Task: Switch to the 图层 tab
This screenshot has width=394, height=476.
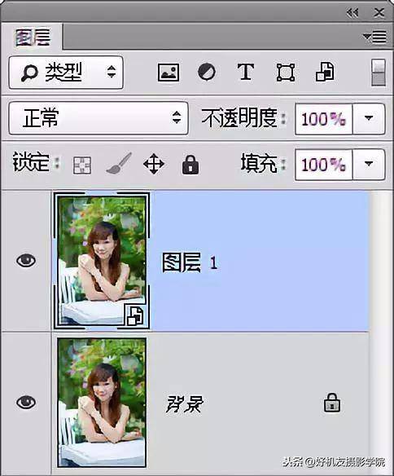Action: 33,37
